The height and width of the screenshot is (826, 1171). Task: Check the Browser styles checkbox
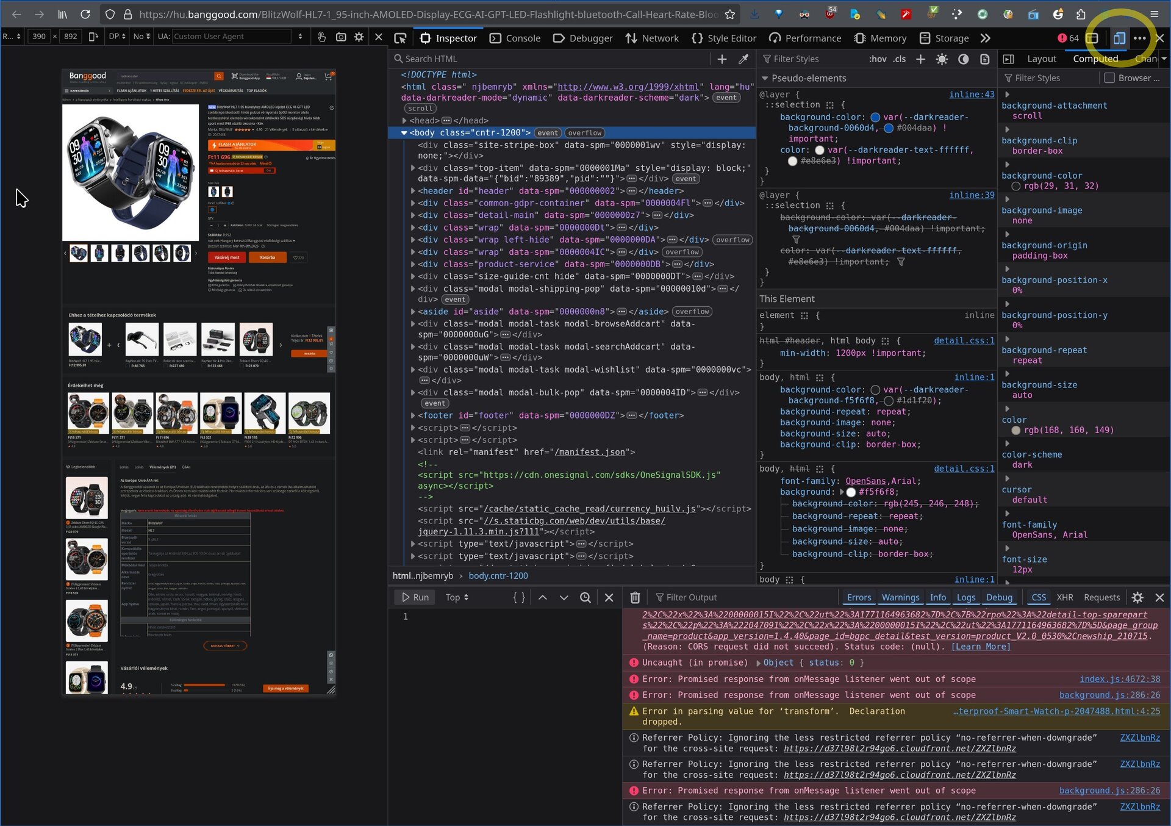[x=1109, y=78]
